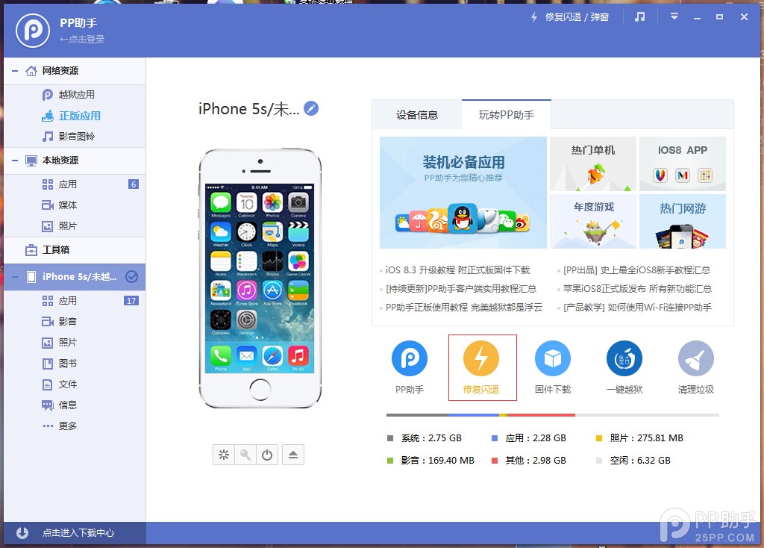Open the round PP助手 icon below the tabs

[x=410, y=359]
